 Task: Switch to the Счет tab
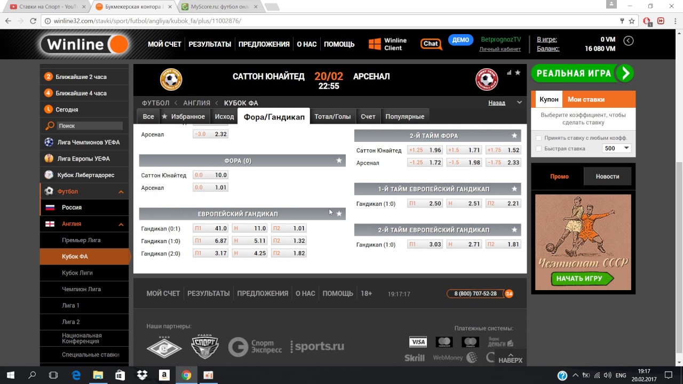tap(368, 116)
